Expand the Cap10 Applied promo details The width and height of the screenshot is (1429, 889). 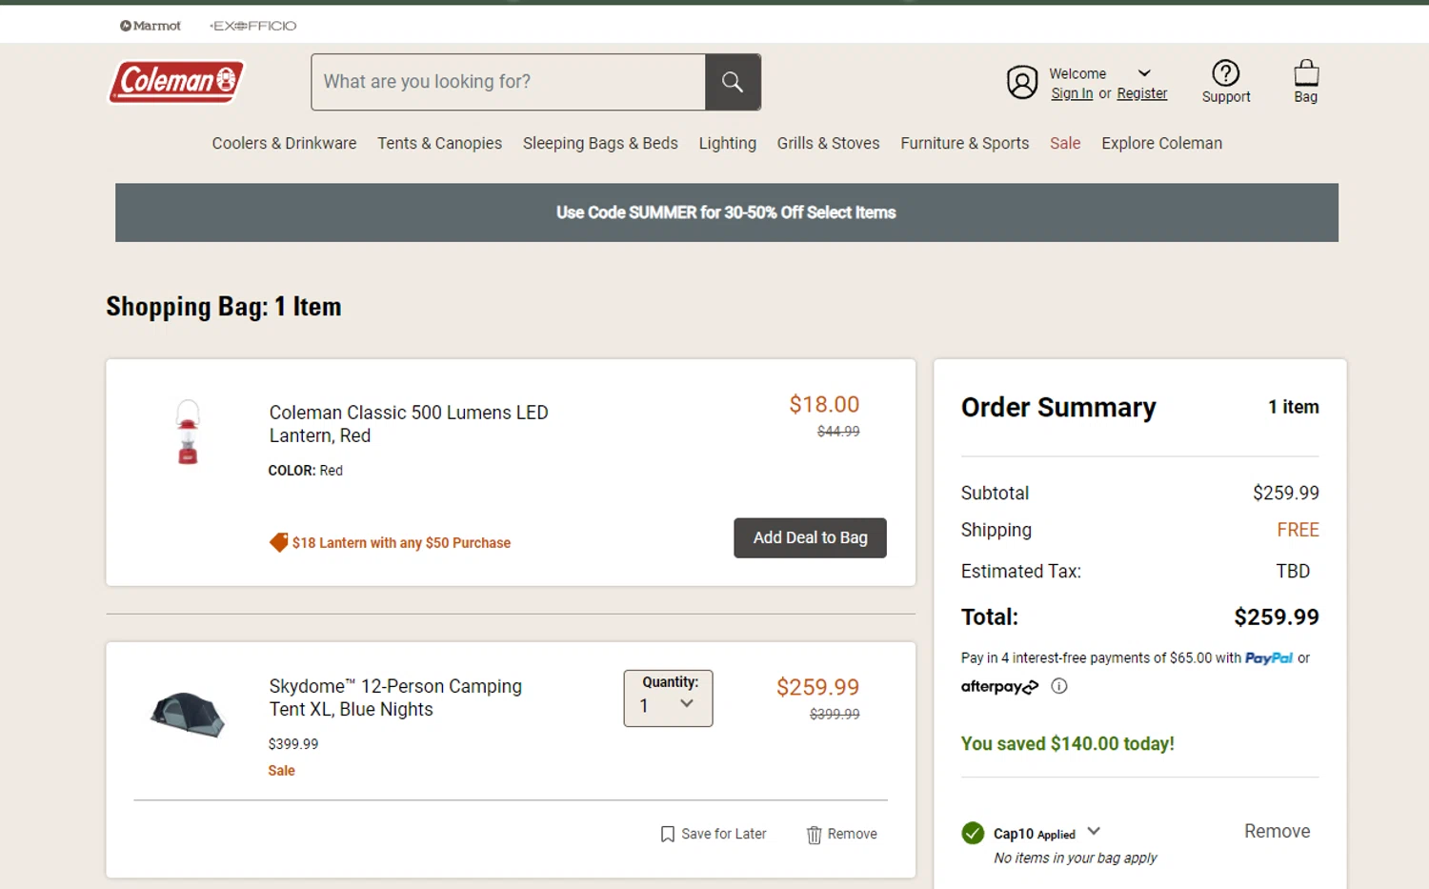[x=1094, y=831]
